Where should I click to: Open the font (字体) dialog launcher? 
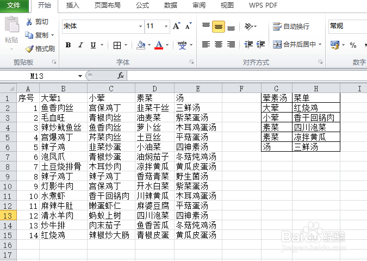coord(192,62)
